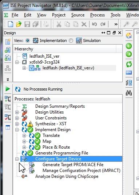
Task: Click the Delete X toolbar icon
Action: pyautogui.click(x=84, y=24)
